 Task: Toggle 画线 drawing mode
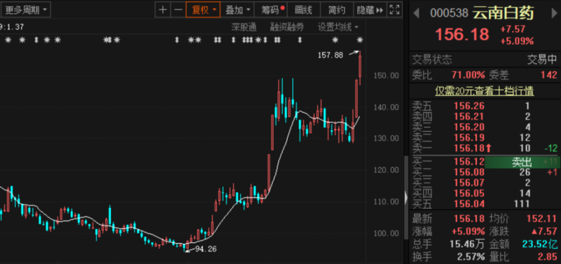coord(303,10)
